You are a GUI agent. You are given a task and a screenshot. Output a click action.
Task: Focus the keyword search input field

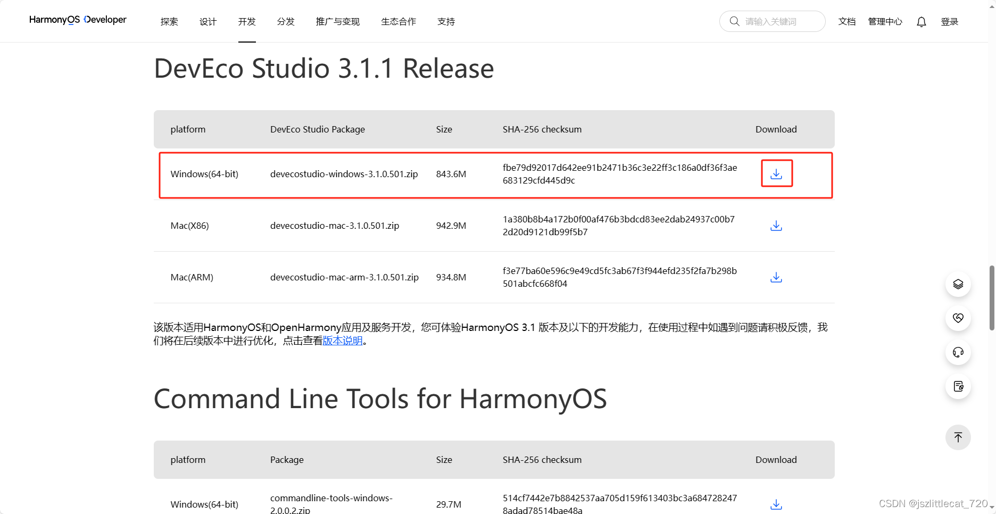[773, 21]
